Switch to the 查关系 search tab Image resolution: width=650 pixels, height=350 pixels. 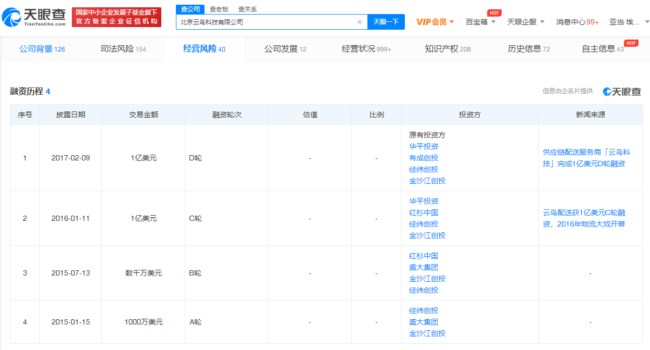(248, 9)
